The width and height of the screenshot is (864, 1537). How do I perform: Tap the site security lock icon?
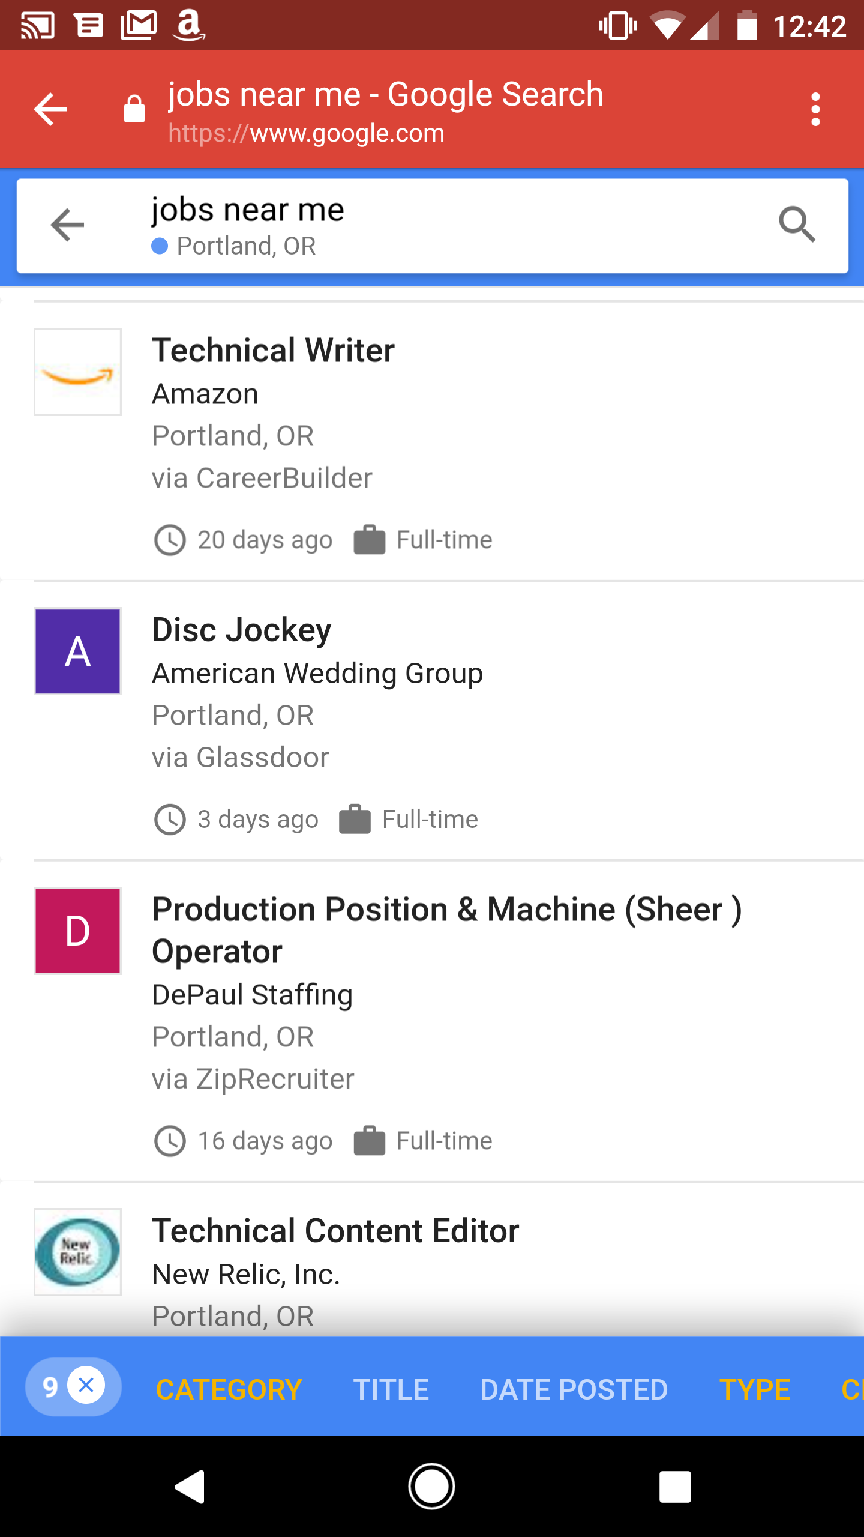[134, 109]
